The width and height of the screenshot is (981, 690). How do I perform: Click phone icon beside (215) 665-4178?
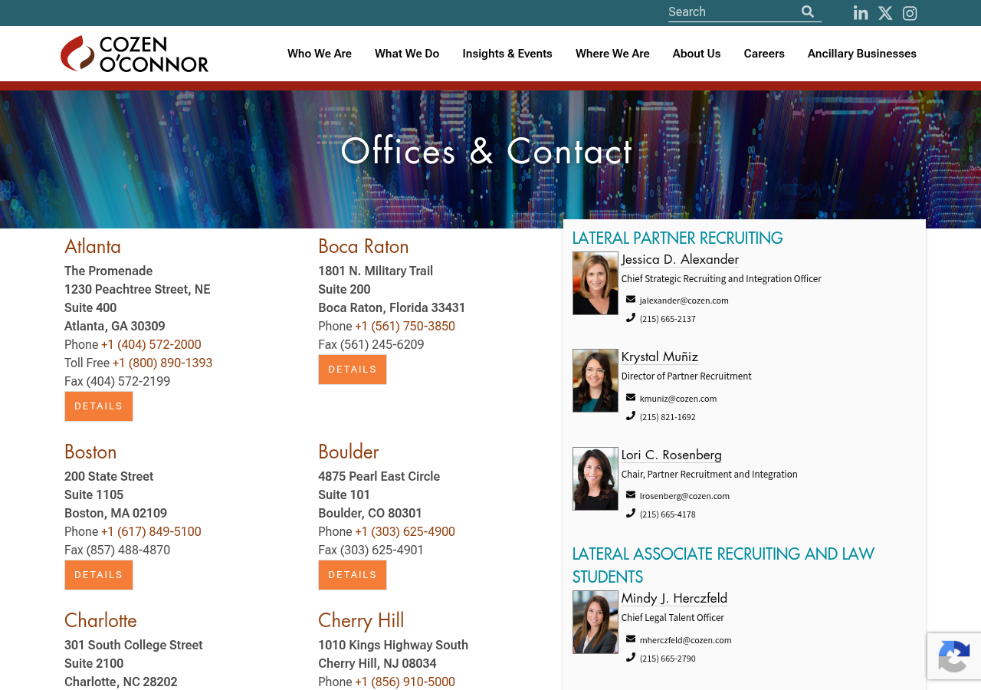[x=631, y=514]
